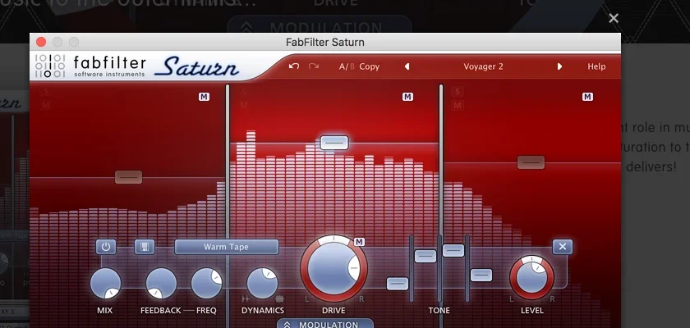
Task: Solo the third band with S
Action: click(458, 92)
